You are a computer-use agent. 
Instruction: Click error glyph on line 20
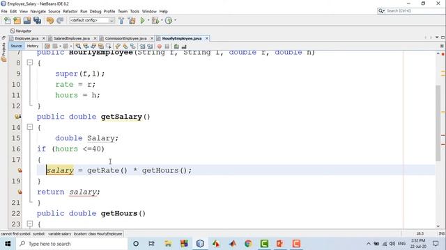[20, 192]
